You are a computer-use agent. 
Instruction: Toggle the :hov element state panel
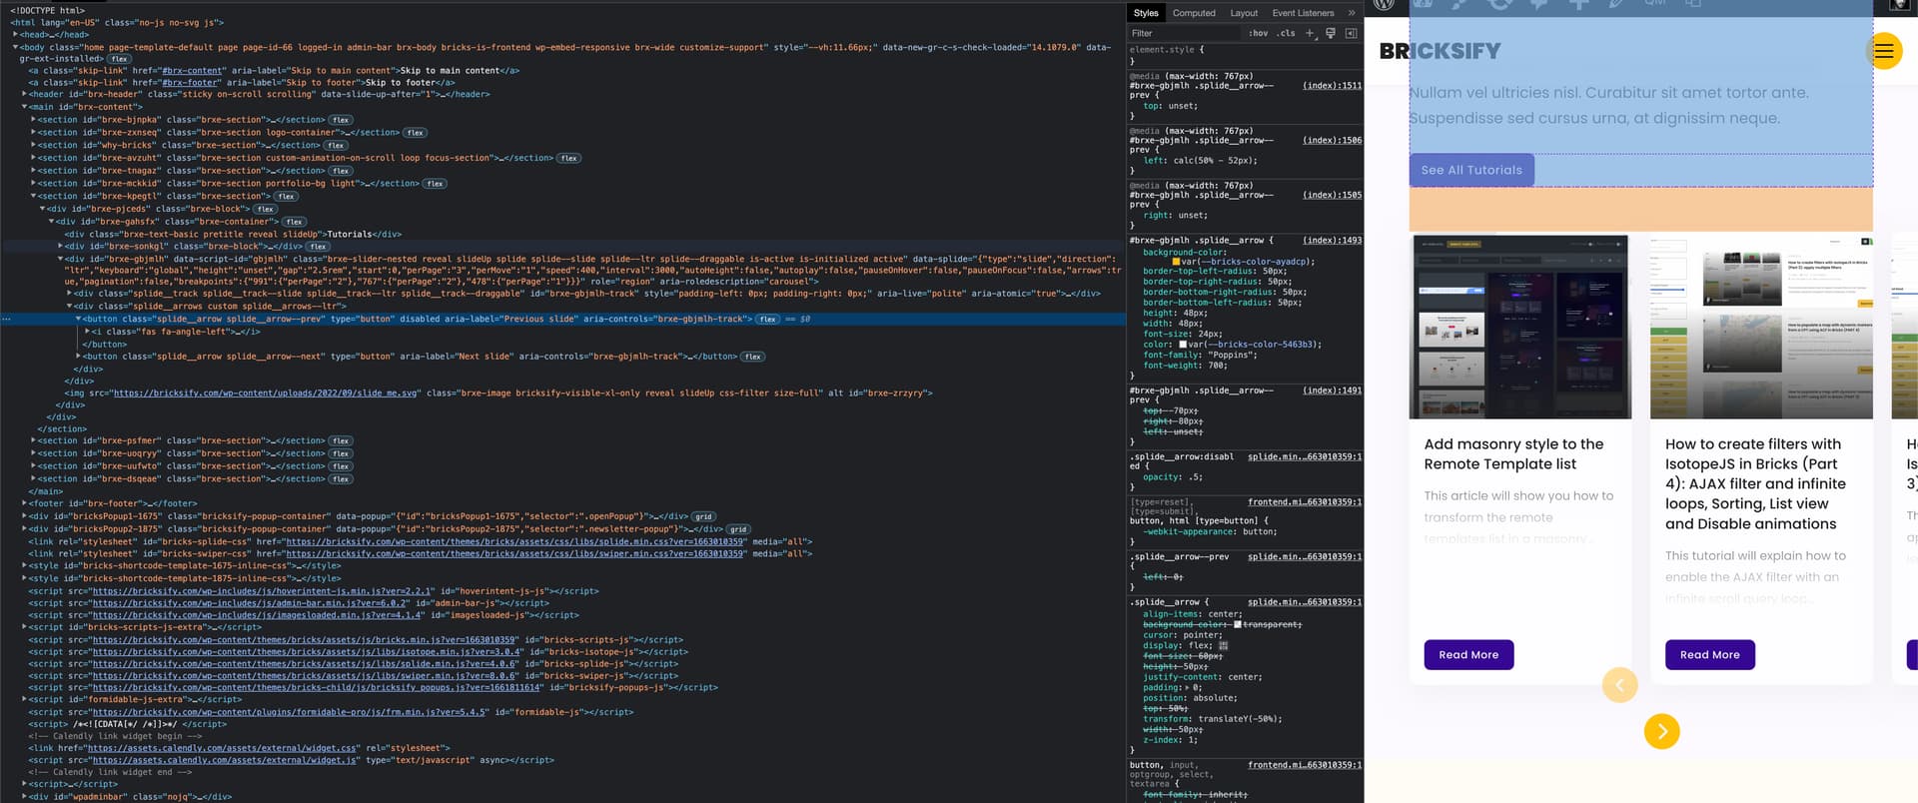coord(1258,33)
